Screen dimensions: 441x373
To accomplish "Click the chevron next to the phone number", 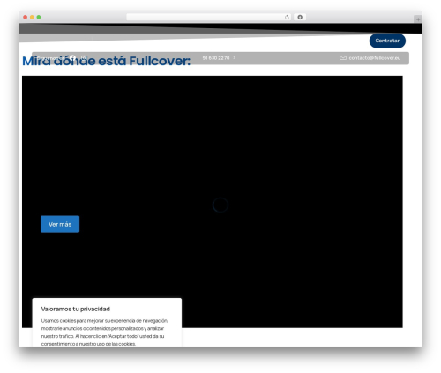I will click(x=235, y=58).
